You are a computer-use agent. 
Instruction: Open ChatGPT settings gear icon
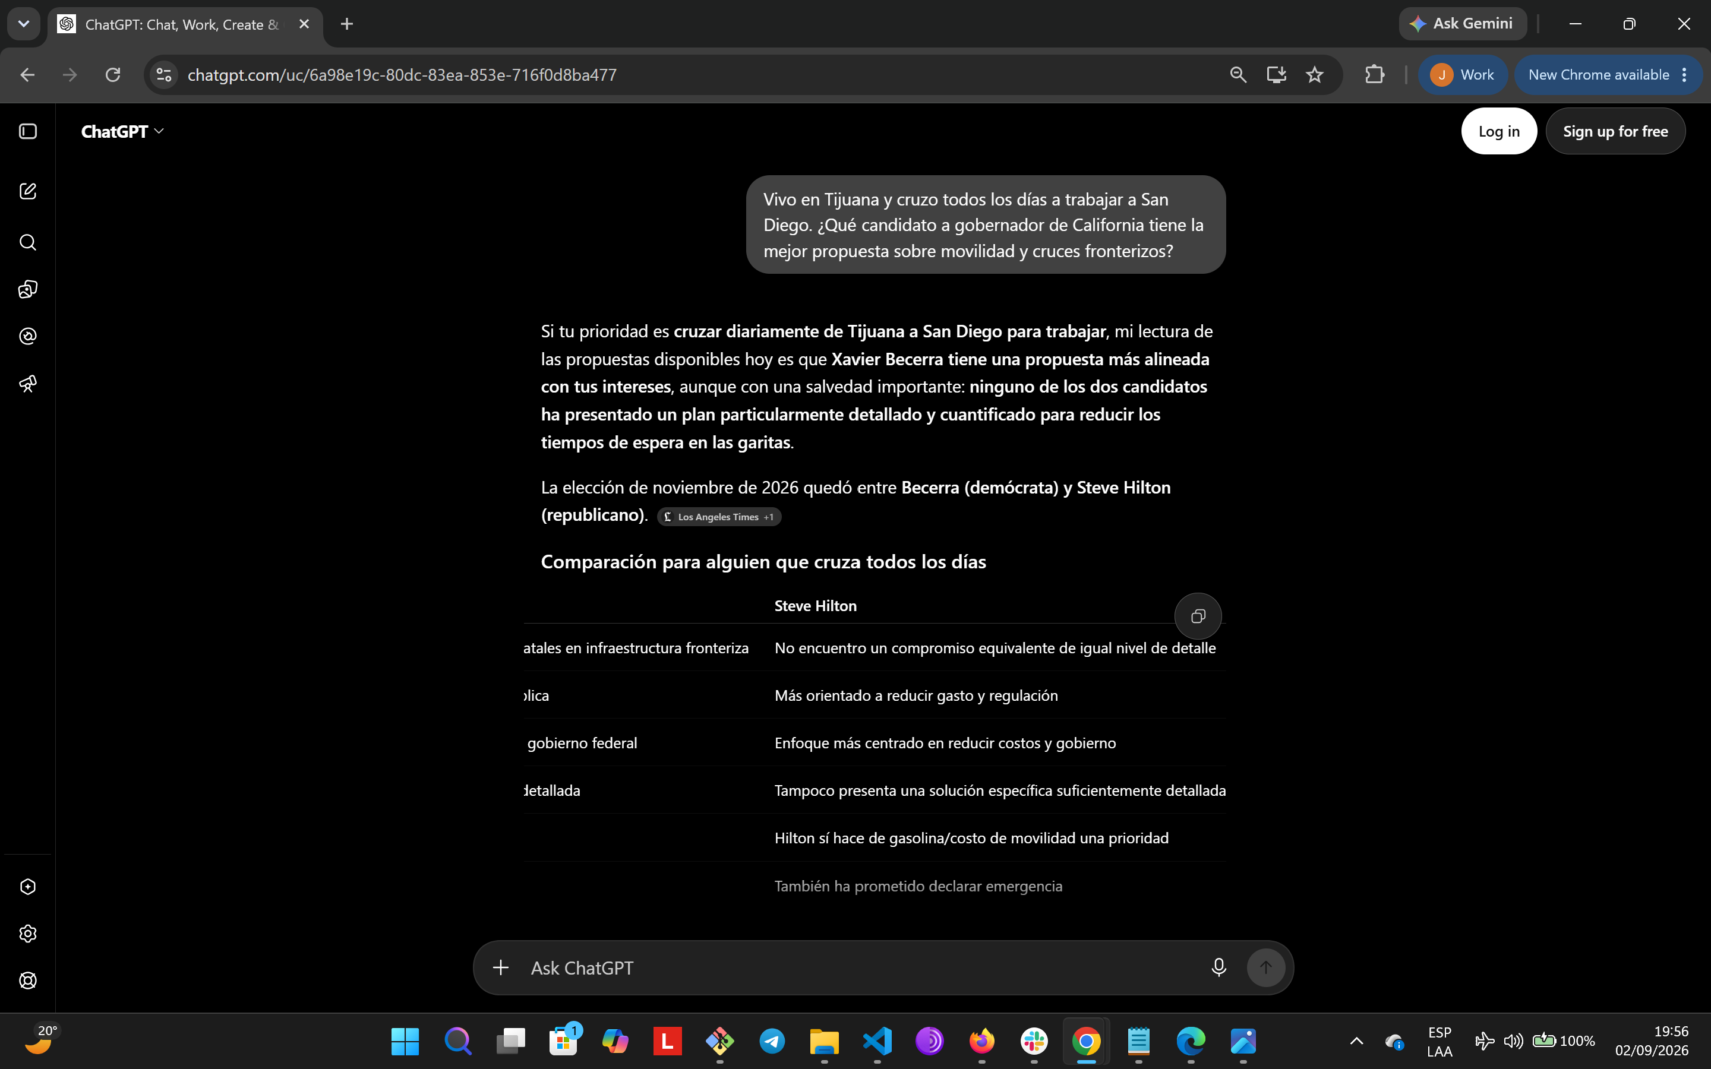[27, 933]
